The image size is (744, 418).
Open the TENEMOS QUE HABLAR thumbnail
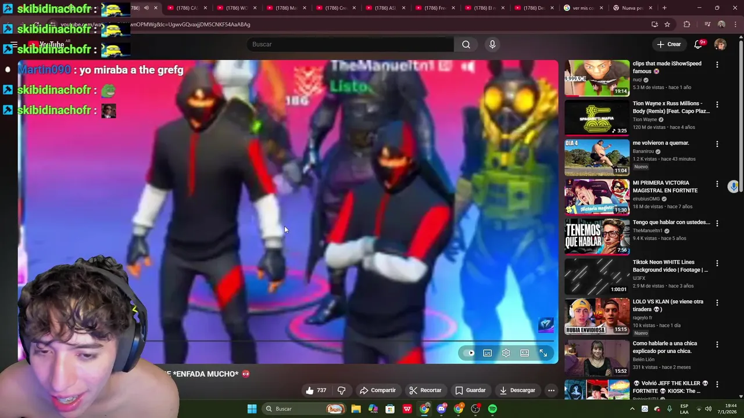[x=597, y=237]
